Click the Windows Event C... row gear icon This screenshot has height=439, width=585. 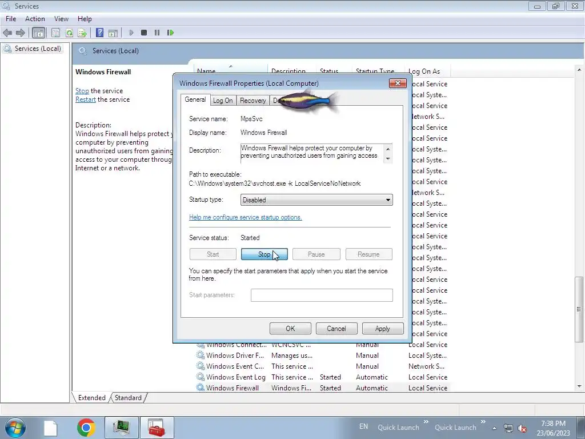(201, 366)
